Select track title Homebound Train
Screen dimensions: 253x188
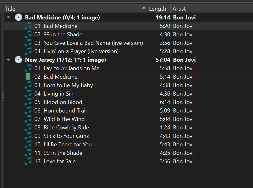point(66,111)
